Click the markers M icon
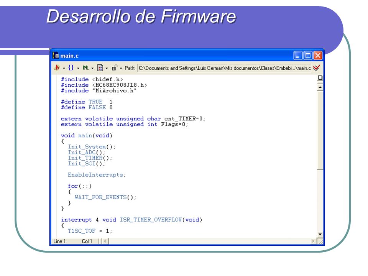The width and height of the screenshot is (368, 276). 85,68
